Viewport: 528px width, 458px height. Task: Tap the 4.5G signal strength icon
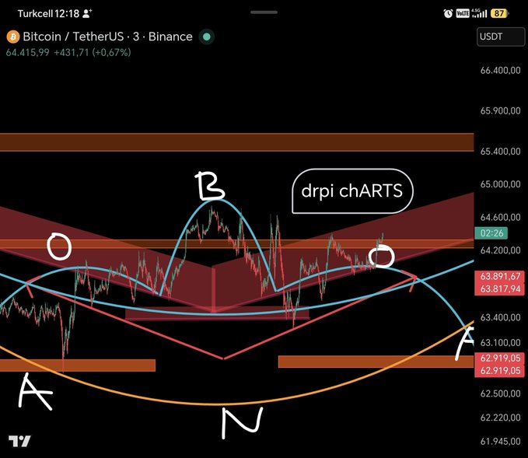pyautogui.click(x=479, y=13)
